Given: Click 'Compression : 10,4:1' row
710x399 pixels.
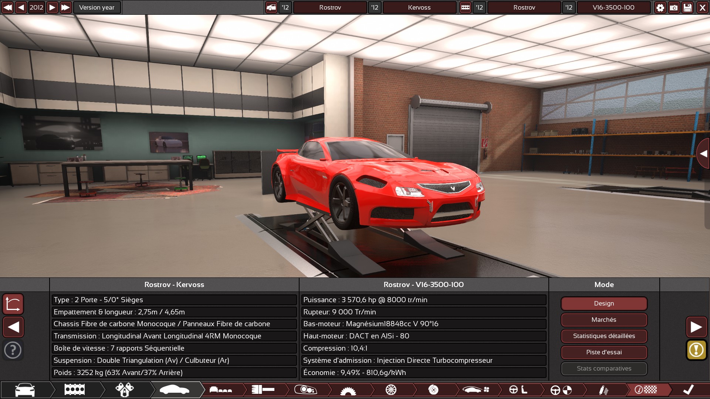Looking at the screenshot, I should click(x=424, y=348).
